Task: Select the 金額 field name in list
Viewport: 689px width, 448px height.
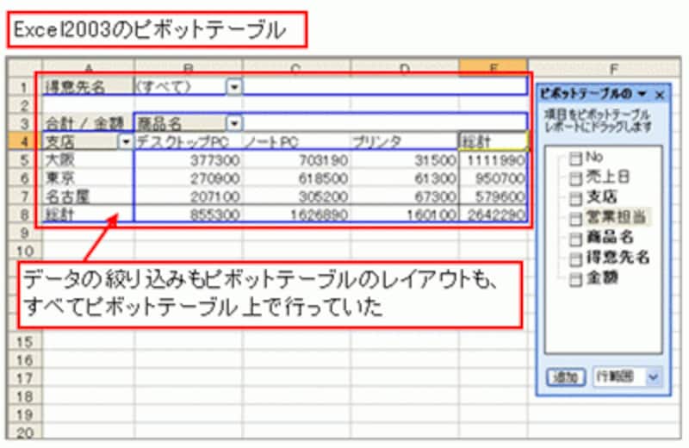Action: click(x=602, y=278)
